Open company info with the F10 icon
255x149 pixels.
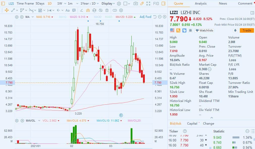[155, 4]
